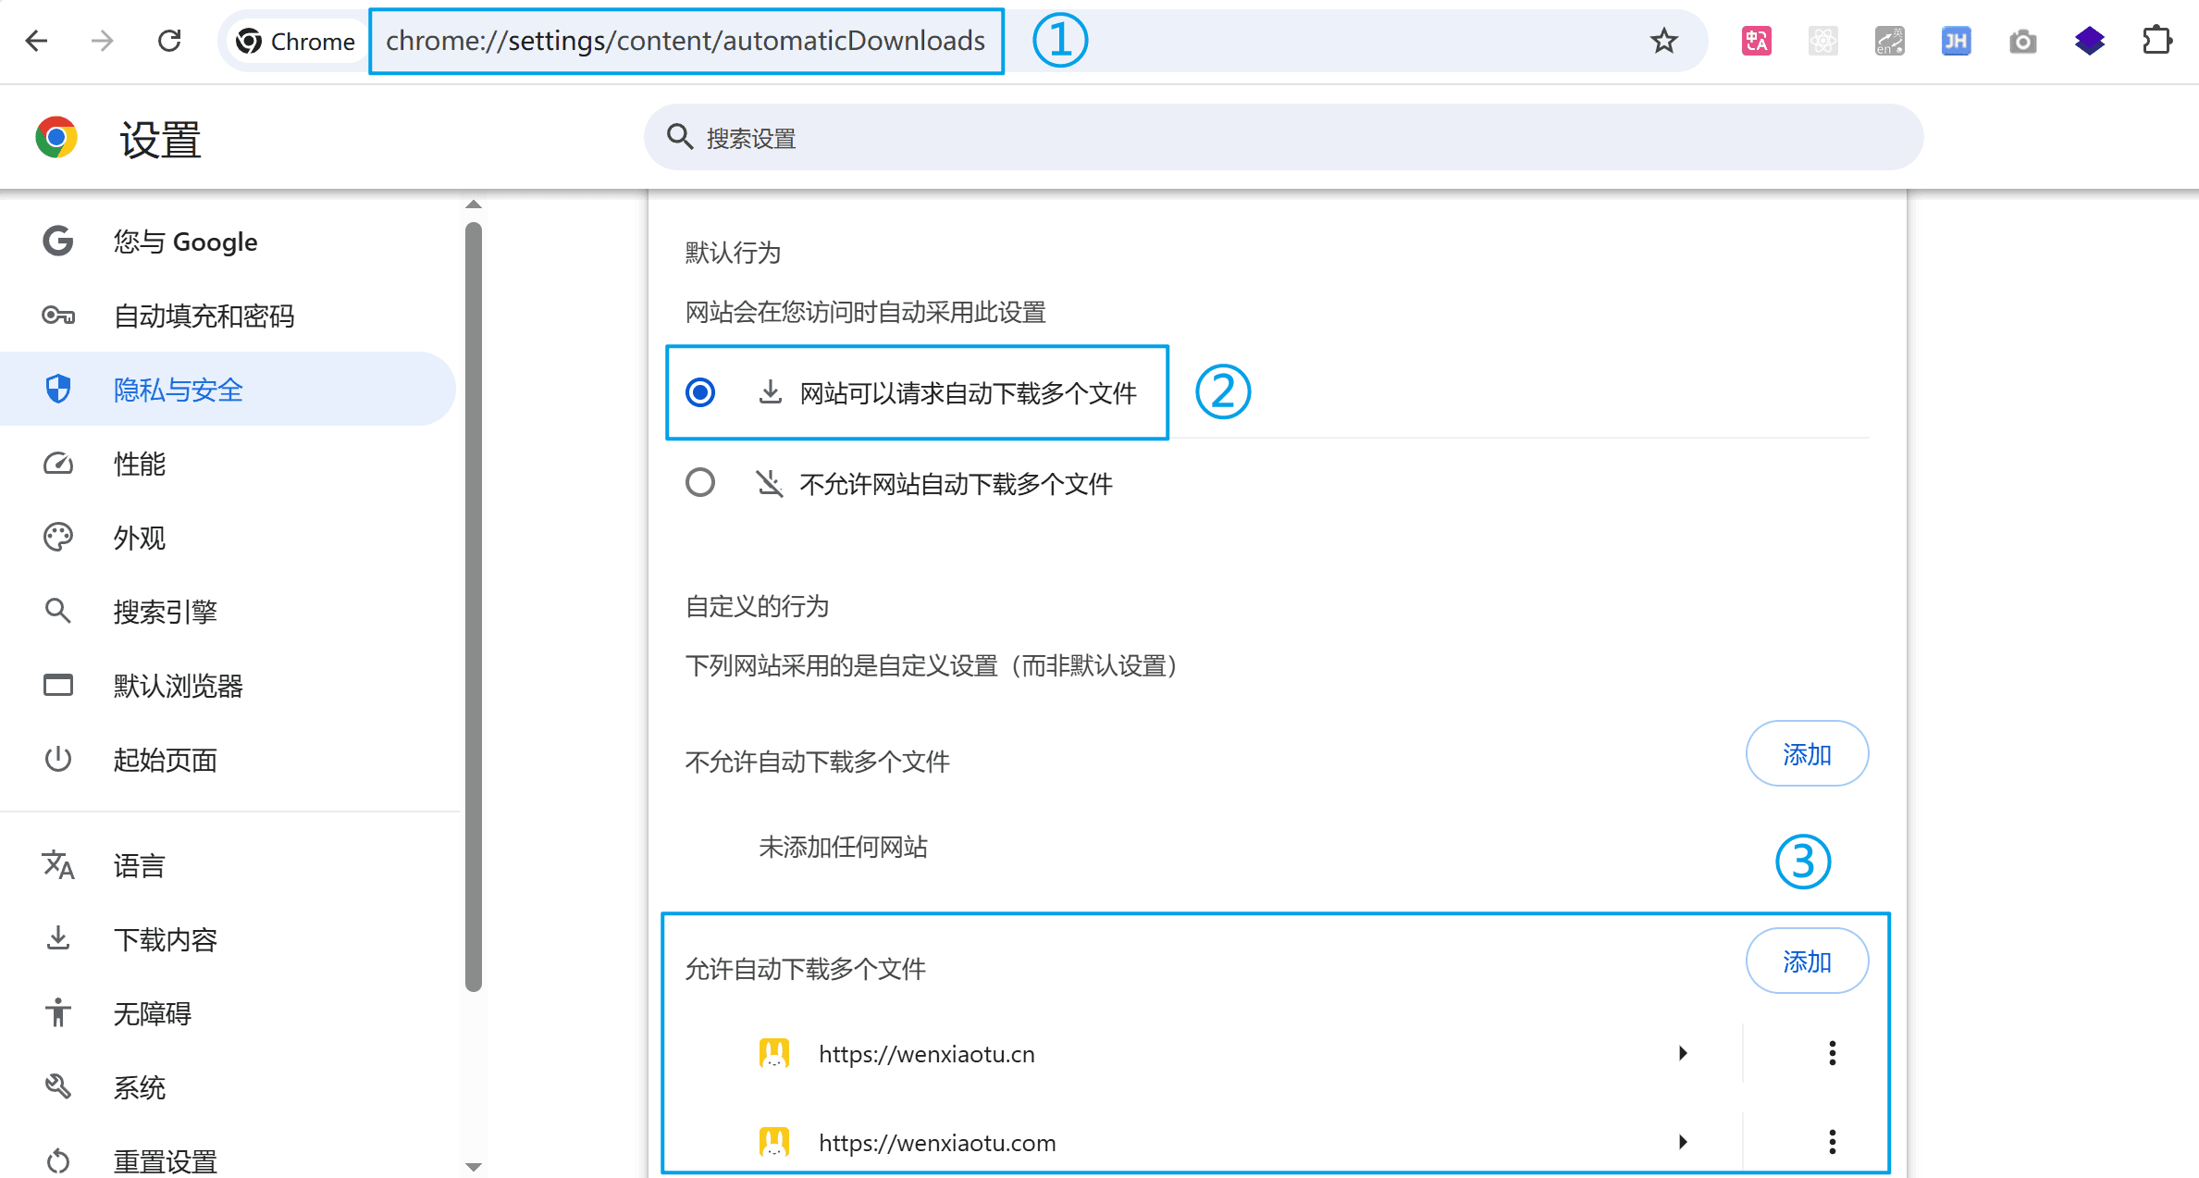Click the Chrome settings logo icon
Screen dimensions: 2199x1178
(x=56, y=137)
